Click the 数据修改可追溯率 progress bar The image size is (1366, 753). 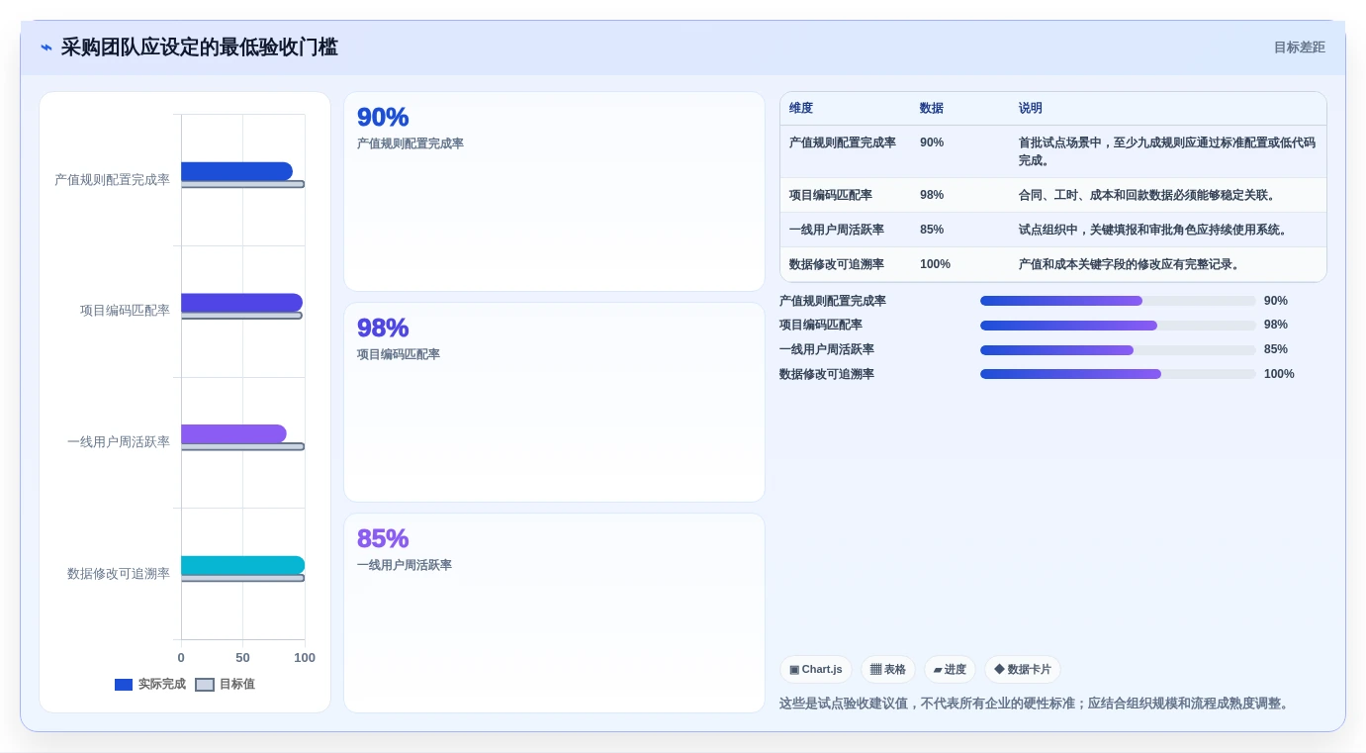(x=1118, y=374)
